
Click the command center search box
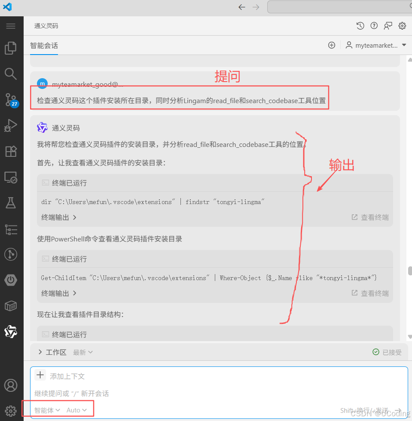(339, 7)
